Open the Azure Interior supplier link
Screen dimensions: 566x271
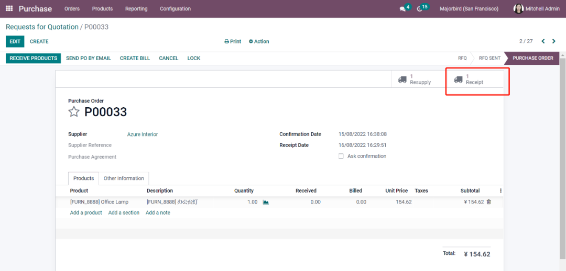click(x=143, y=134)
